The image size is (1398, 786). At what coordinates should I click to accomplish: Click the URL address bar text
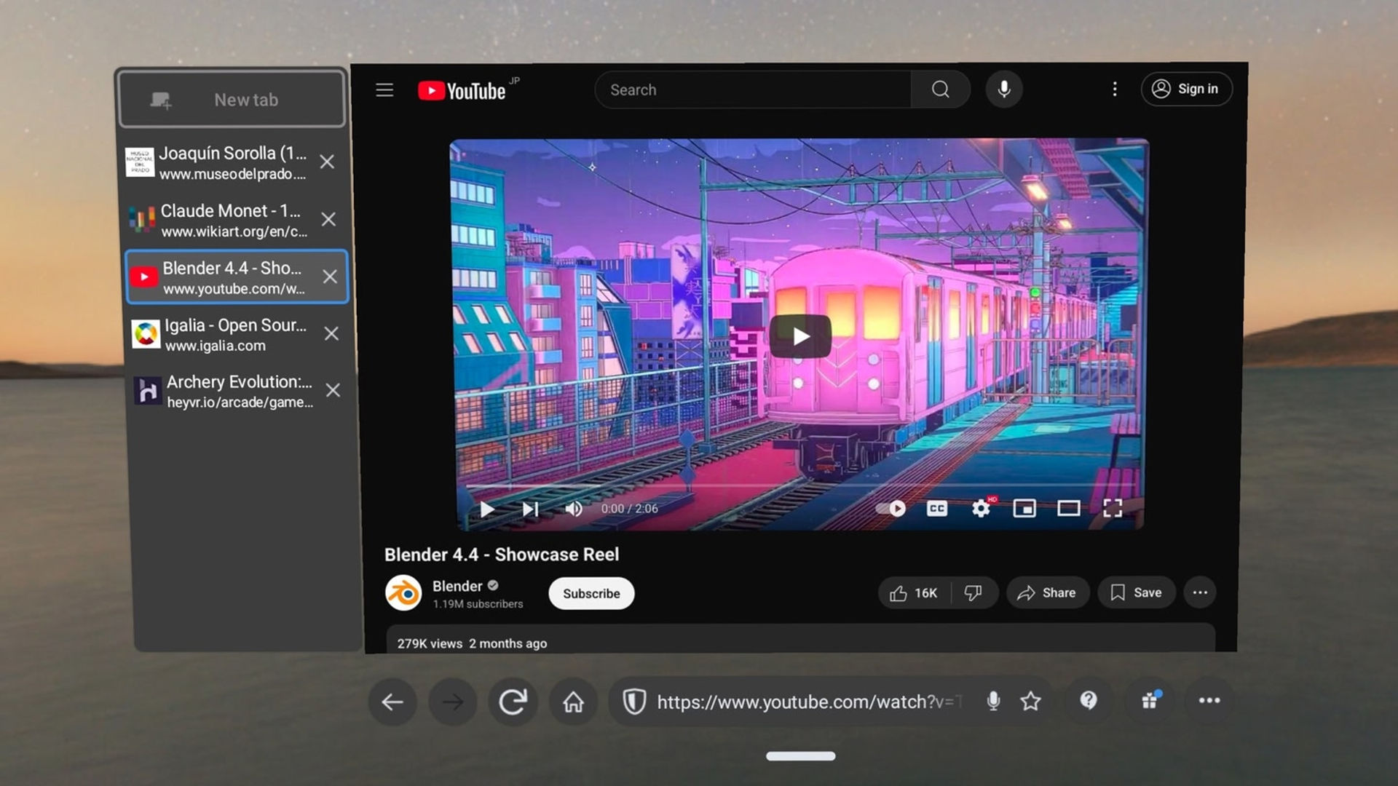(810, 702)
